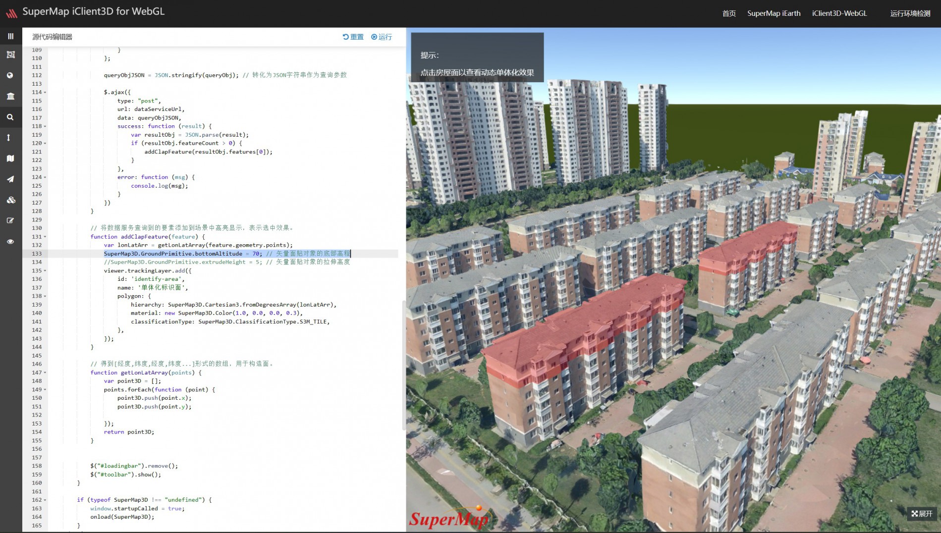Screen dimensions: 941x533
Task: Open the 首页 home menu item
Action: (x=729, y=13)
